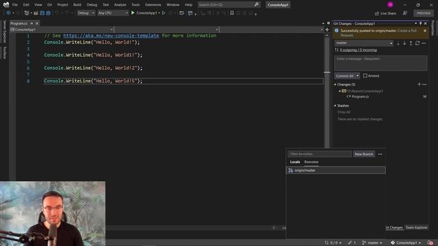The width and height of the screenshot is (438, 246).
Task: Open the Git menu
Action: coord(49,5)
